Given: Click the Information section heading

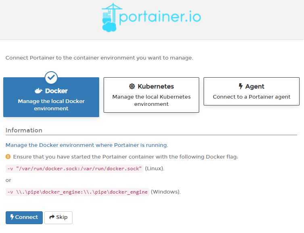Looking at the screenshot, I should [24, 130].
